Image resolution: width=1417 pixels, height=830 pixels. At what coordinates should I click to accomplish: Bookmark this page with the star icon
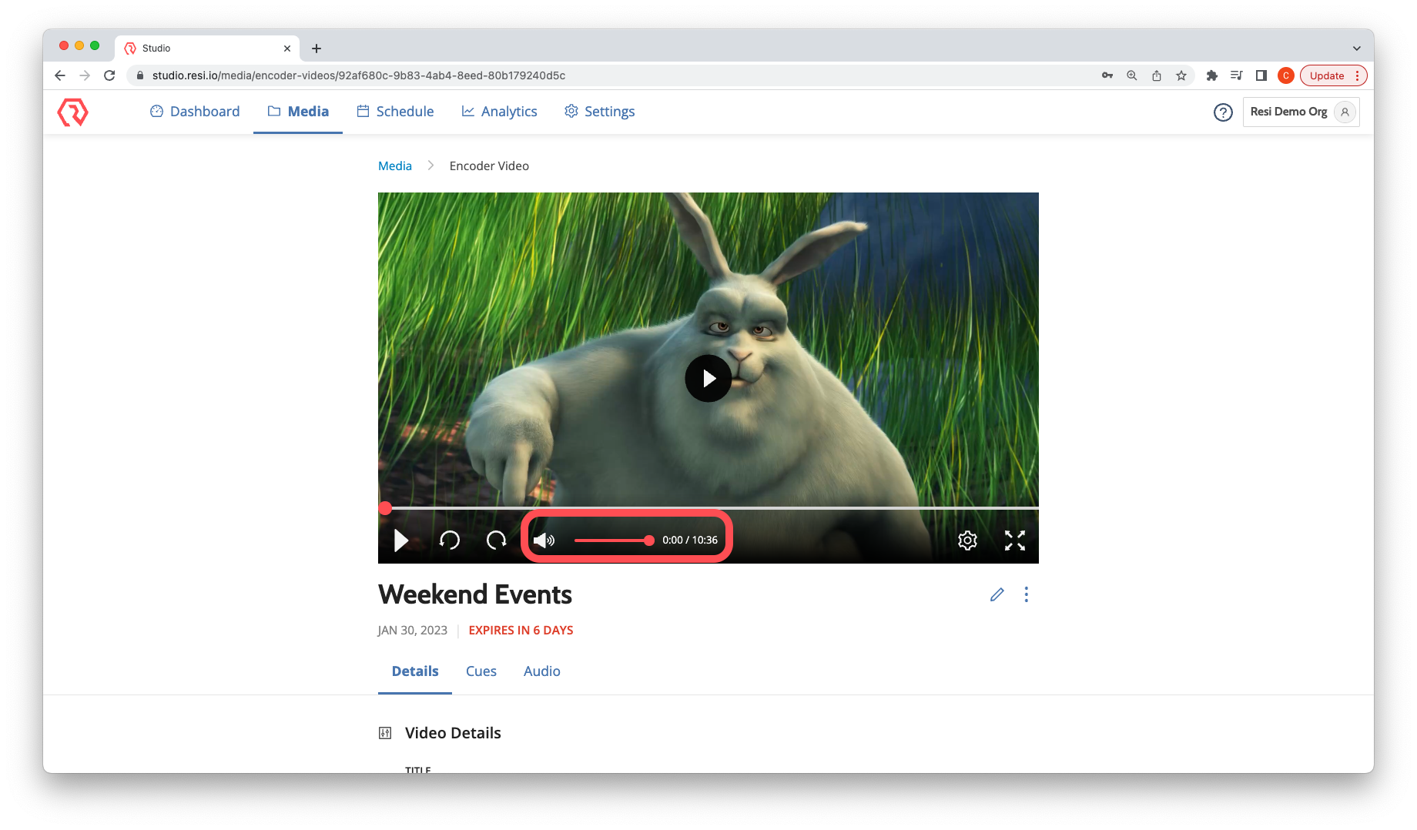1181,75
